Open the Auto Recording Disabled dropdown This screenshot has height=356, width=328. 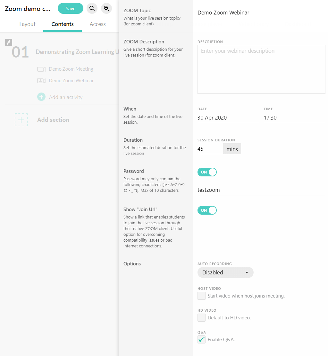coord(225,272)
